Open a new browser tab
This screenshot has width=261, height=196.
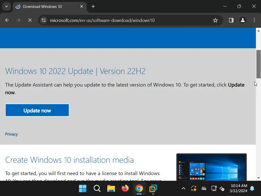point(93,6)
